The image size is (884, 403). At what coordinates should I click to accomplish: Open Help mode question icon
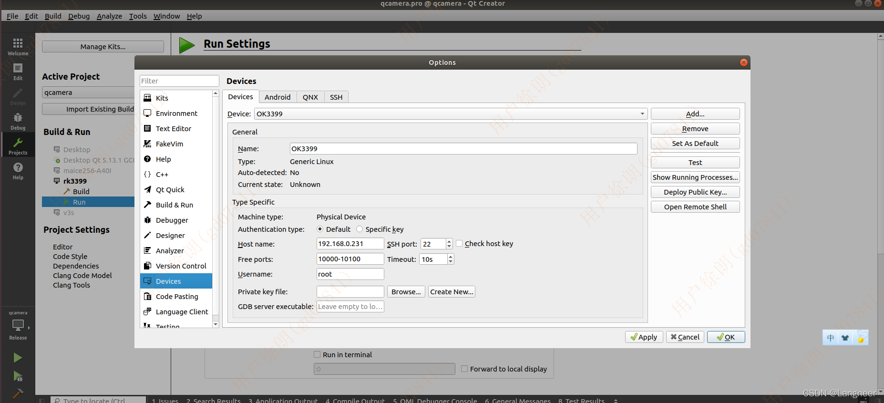click(x=18, y=171)
